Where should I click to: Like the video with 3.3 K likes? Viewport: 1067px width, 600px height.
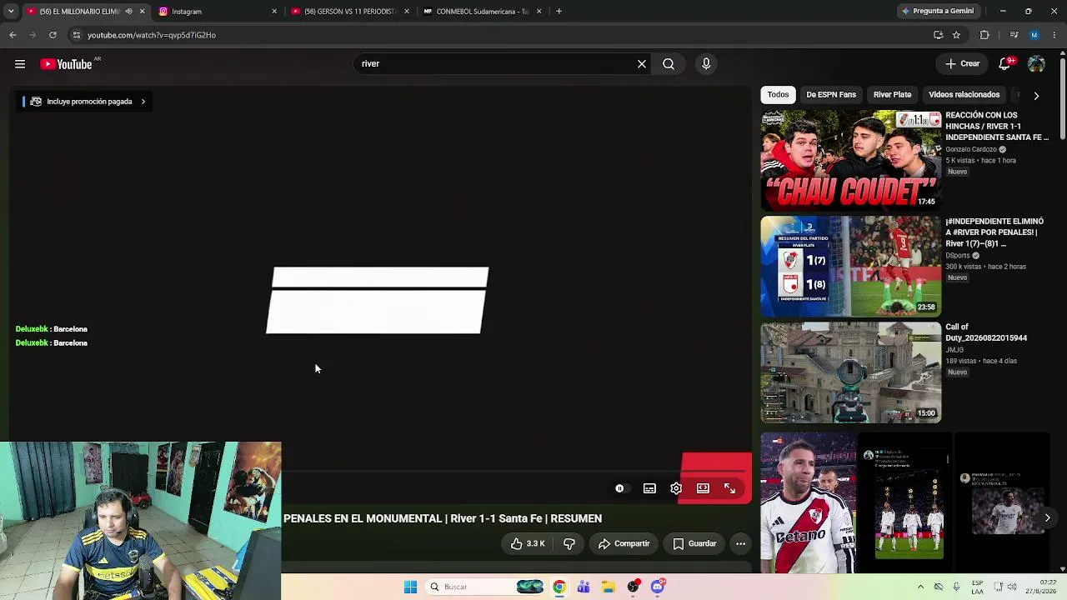pyautogui.click(x=528, y=544)
